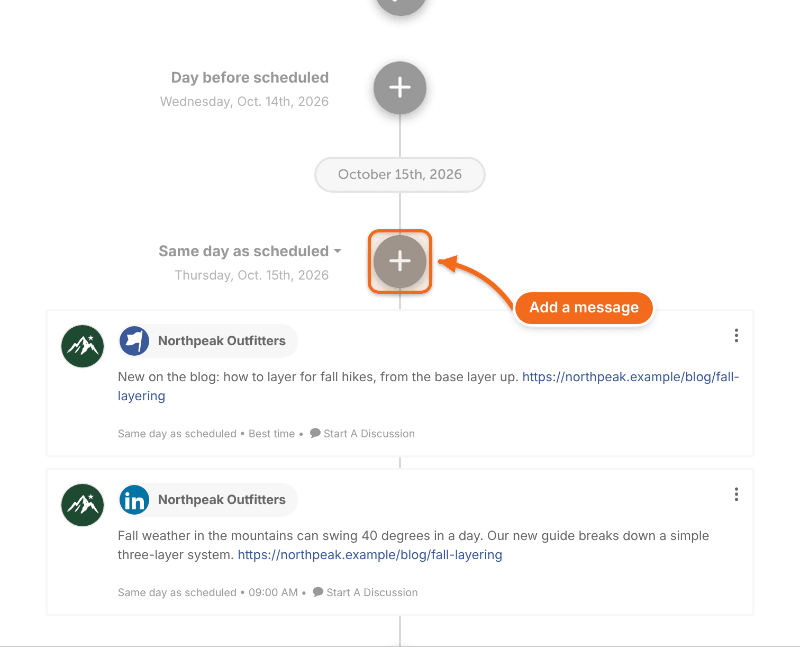Add a message on day before scheduled
Image resolution: width=800 pixels, height=647 pixels.
pos(400,88)
